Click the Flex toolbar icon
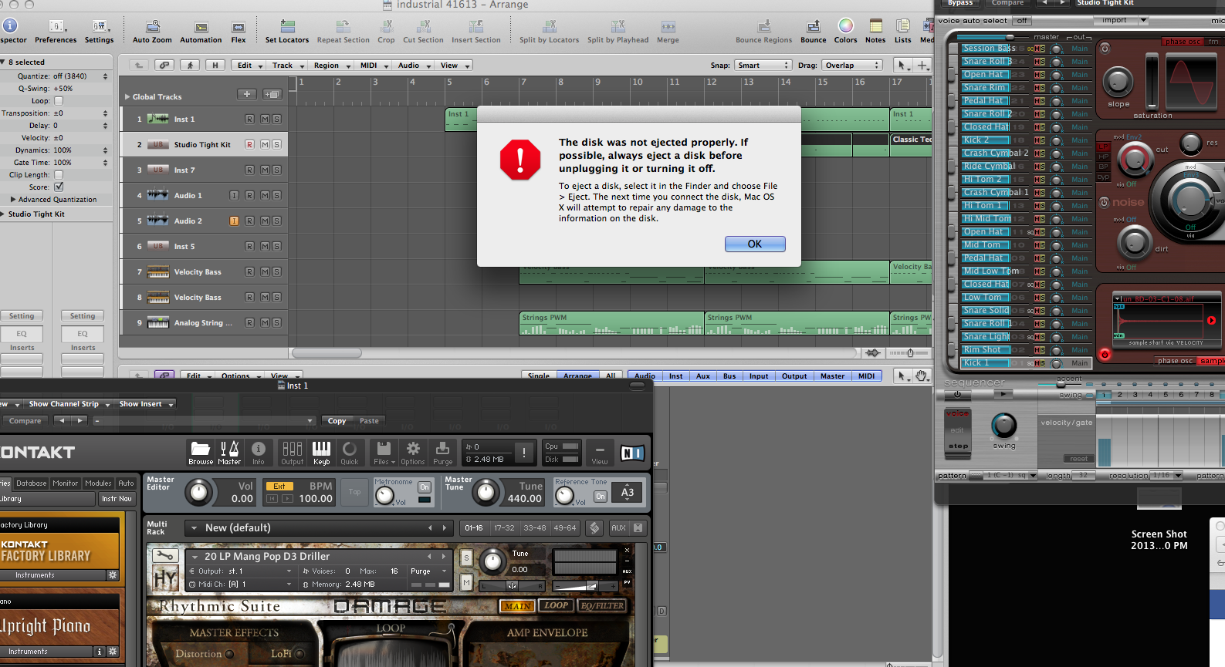Viewport: 1225px width, 667px height. pyautogui.click(x=239, y=32)
